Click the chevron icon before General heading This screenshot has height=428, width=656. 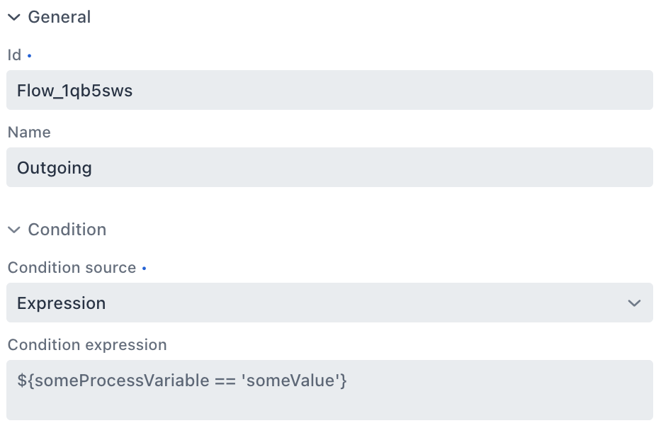point(13,17)
